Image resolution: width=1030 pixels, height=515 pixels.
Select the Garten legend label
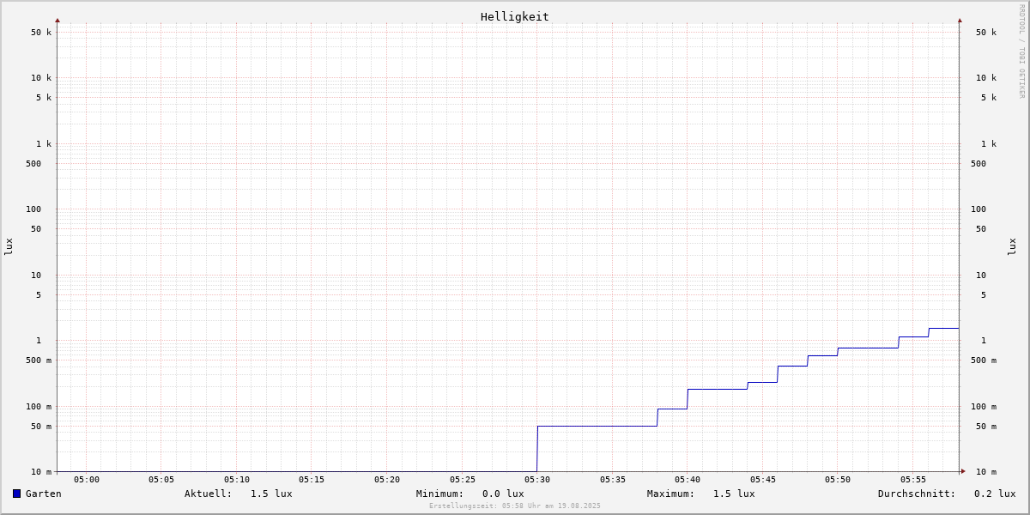tap(44, 494)
